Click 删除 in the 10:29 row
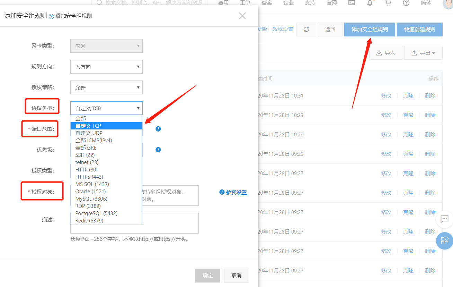 430,115
